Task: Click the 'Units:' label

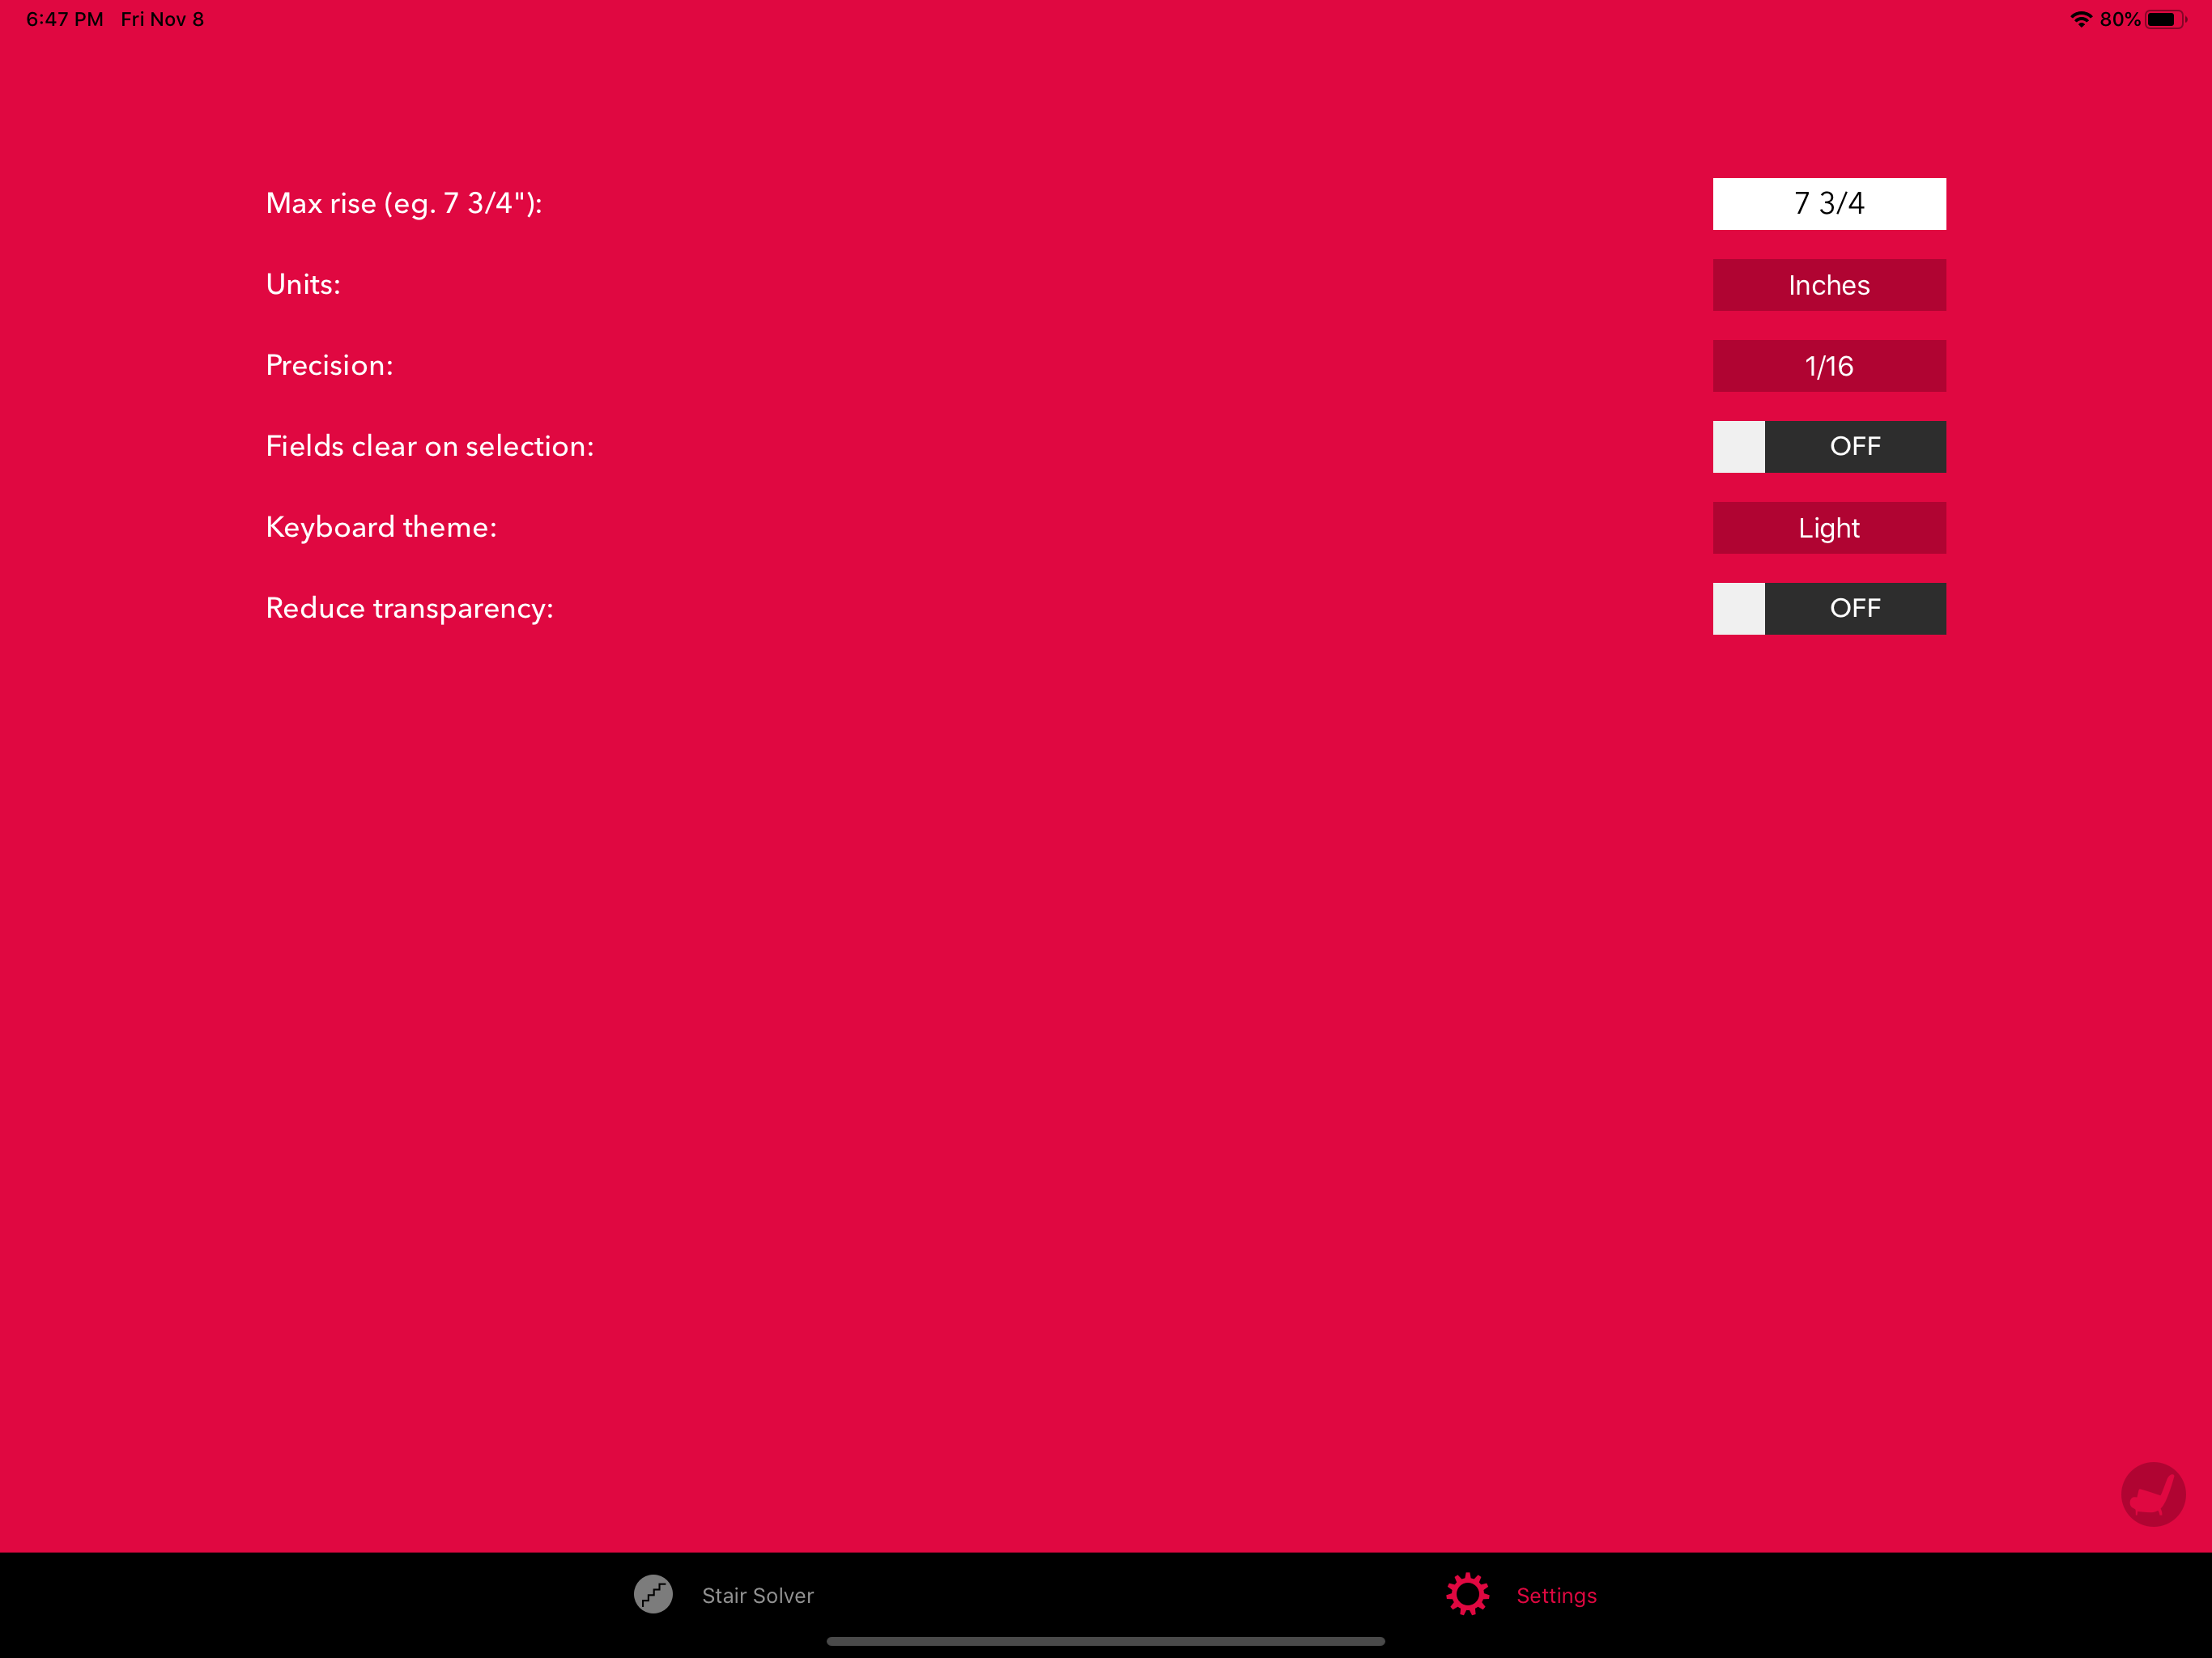Action: coord(303,285)
